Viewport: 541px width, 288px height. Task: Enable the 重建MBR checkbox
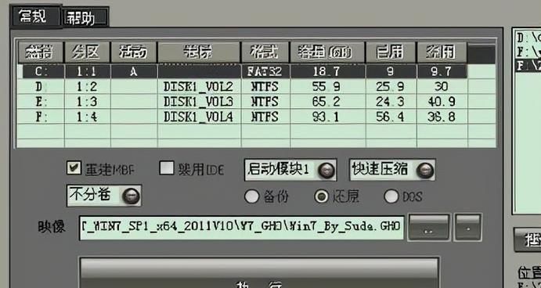pyautogui.click(x=74, y=167)
